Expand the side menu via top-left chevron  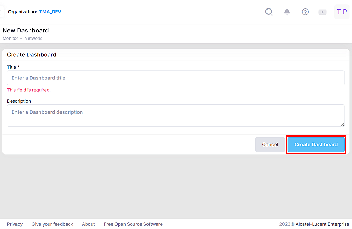(1, 12)
